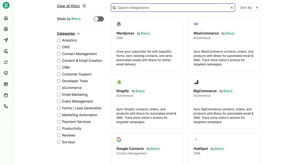Viewport: 304px width, 165px height.
Task: Open Campaigns via the paper plane icon
Action: click(x=6, y=40)
